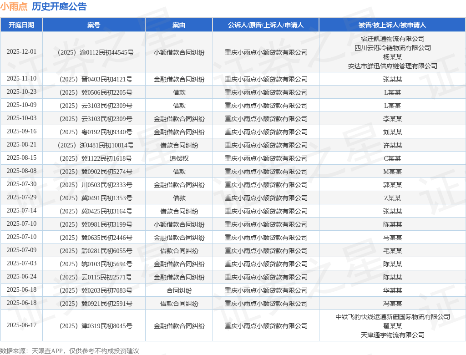Click defendant 冯某某
Screen dimensions: 466x355
pos(393,304)
